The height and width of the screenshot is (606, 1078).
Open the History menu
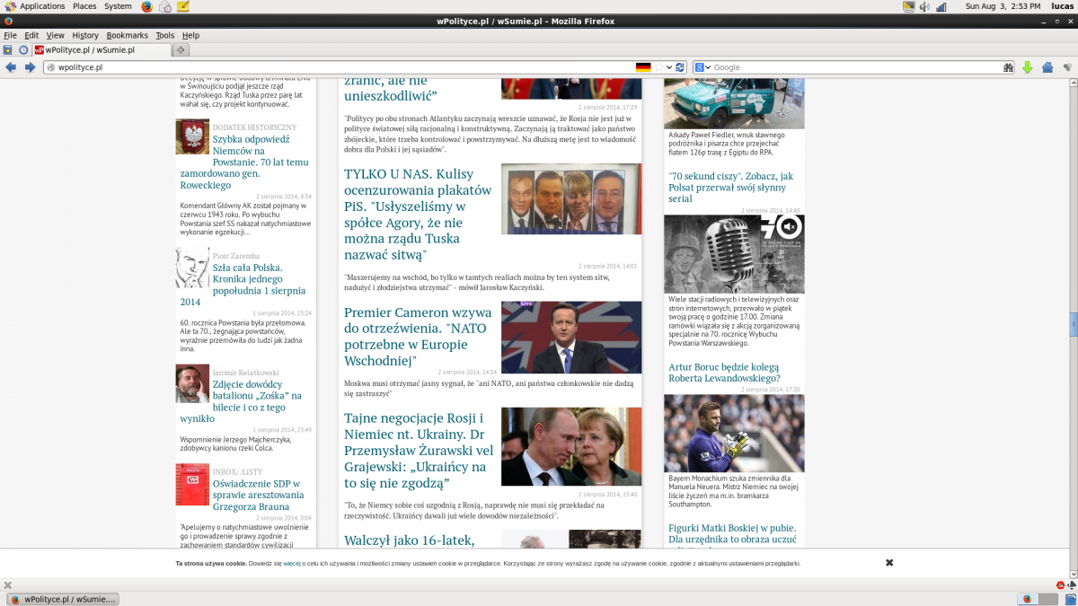click(x=85, y=35)
